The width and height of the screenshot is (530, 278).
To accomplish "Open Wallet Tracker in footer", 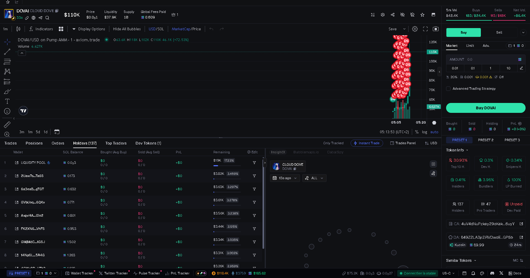I will [x=79, y=274].
